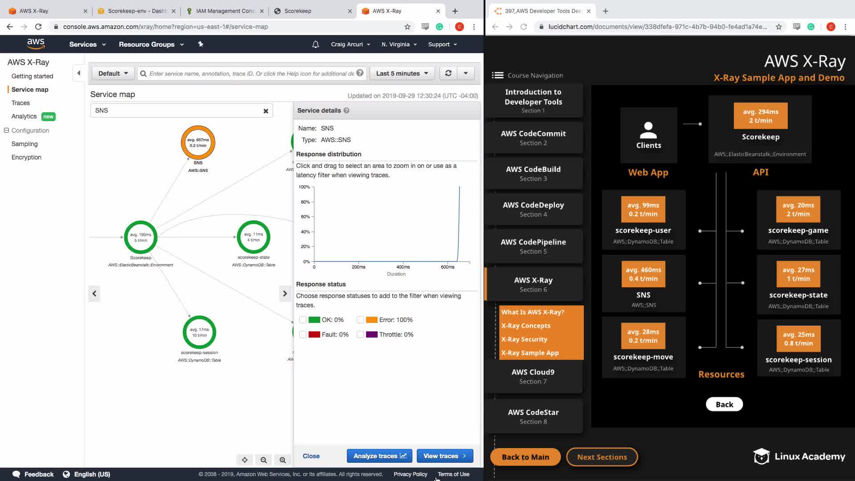This screenshot has width=855, height=481.
Task: Open the Services menu dropdown
Action: (87, 45)
